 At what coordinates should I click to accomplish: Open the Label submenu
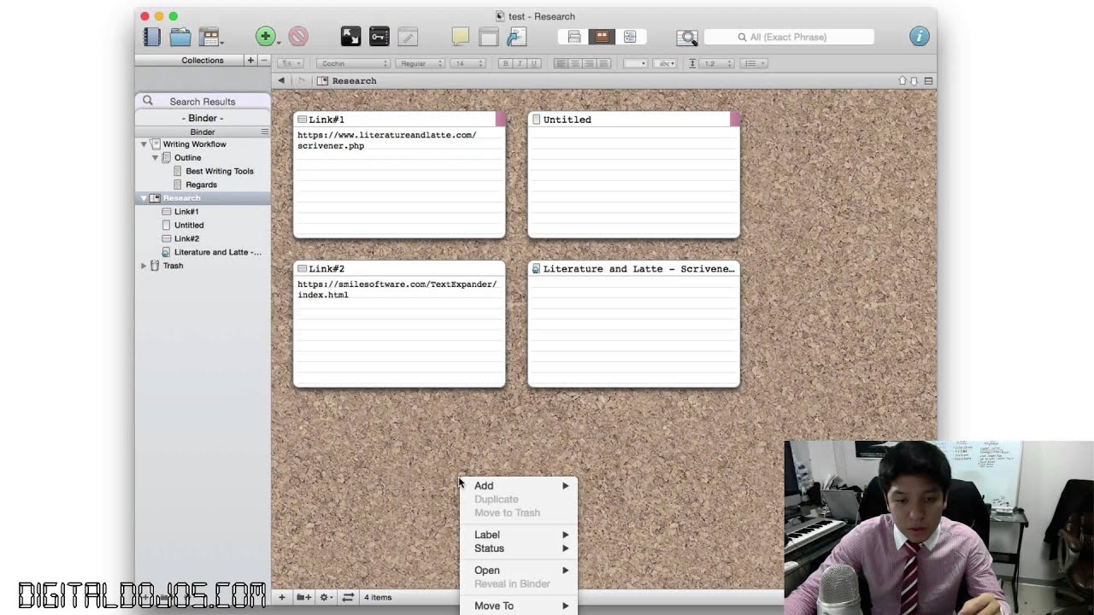click(518, 535)
